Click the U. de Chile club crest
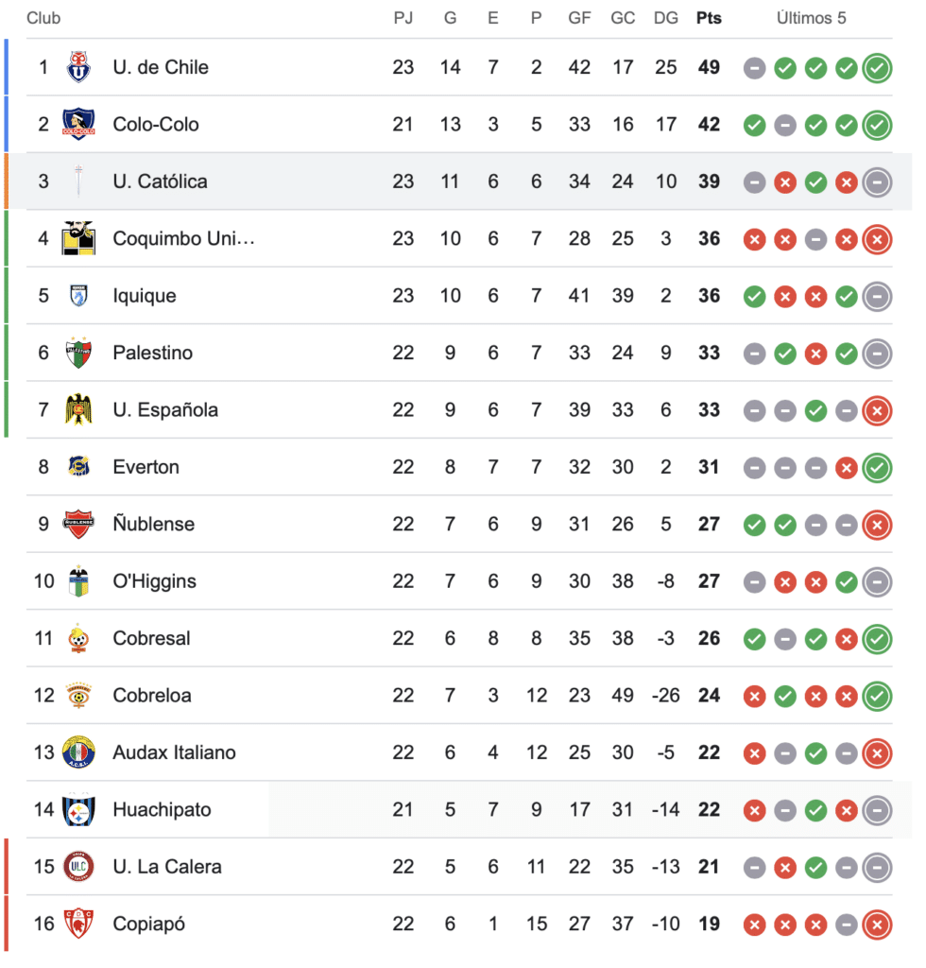The width and height of the screenshot is (926, 968). point(78,67)
